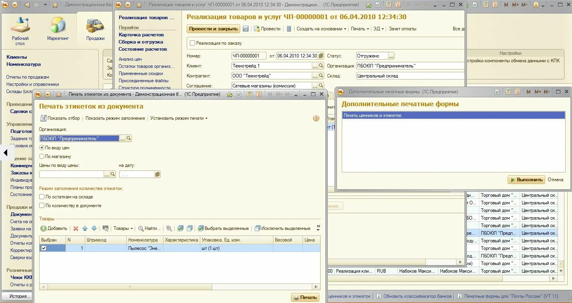Click check-all rows icon in Товары toolbar
Image resolution: width=572 pixels, height=303 pixels.
coord(180,228)
